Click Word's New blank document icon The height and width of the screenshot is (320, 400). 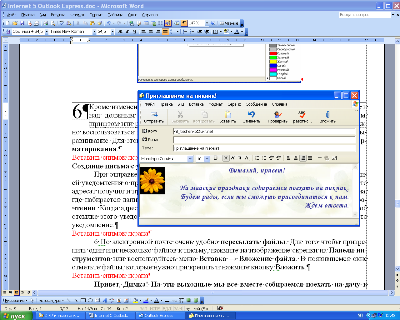point(8,23)
